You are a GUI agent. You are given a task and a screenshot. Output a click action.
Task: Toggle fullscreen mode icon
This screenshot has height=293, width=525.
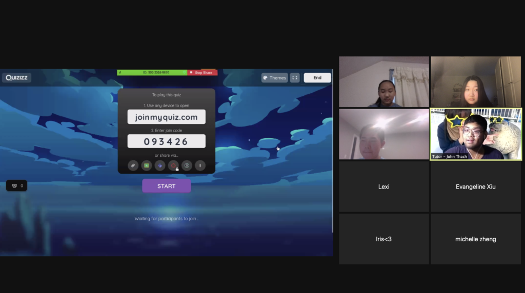click(295, 77)
